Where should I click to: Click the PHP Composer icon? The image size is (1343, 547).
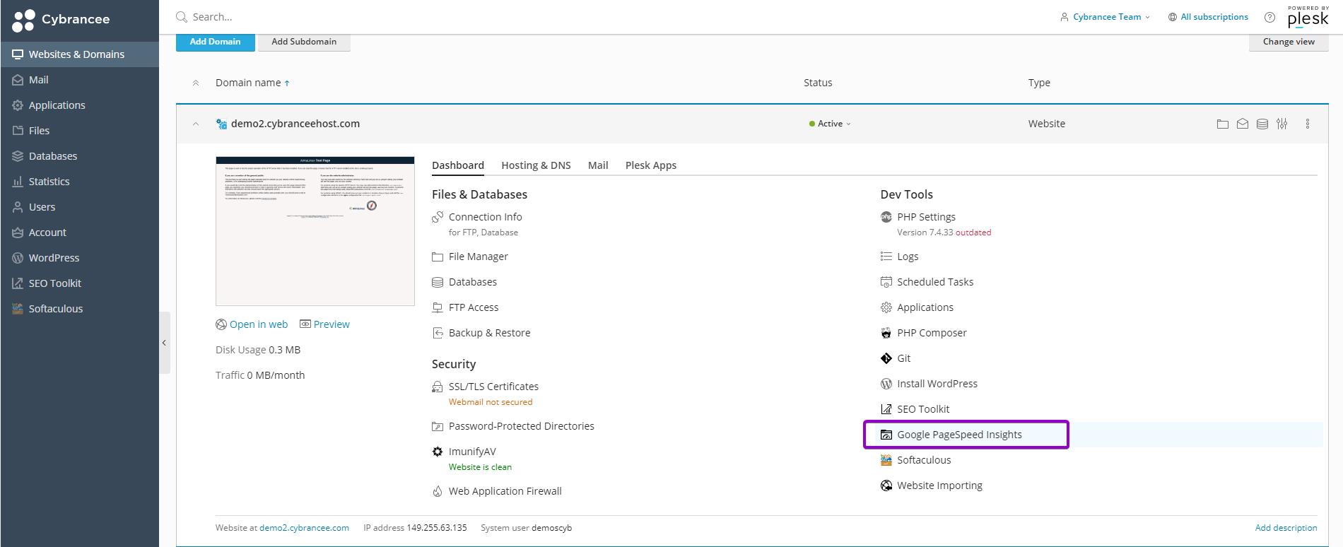886,333
